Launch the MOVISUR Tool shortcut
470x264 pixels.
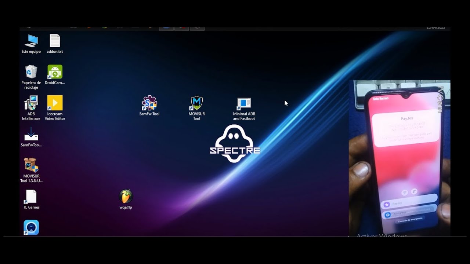tap(197, 108)
